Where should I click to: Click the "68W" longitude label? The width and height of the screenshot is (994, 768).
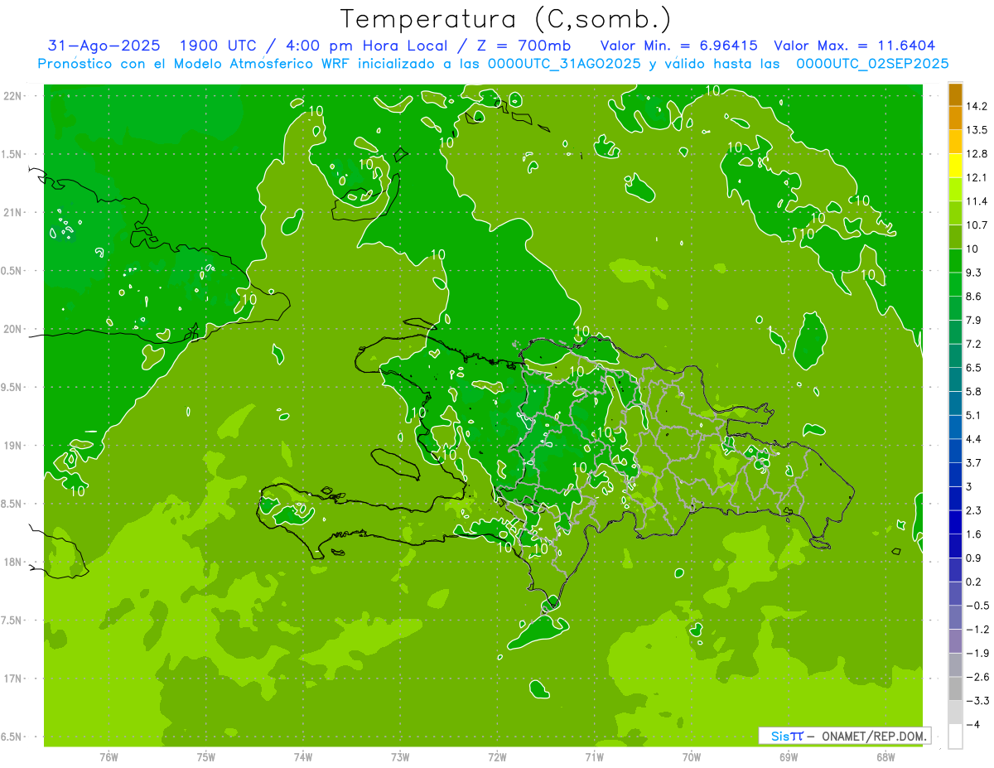[885, 756]
